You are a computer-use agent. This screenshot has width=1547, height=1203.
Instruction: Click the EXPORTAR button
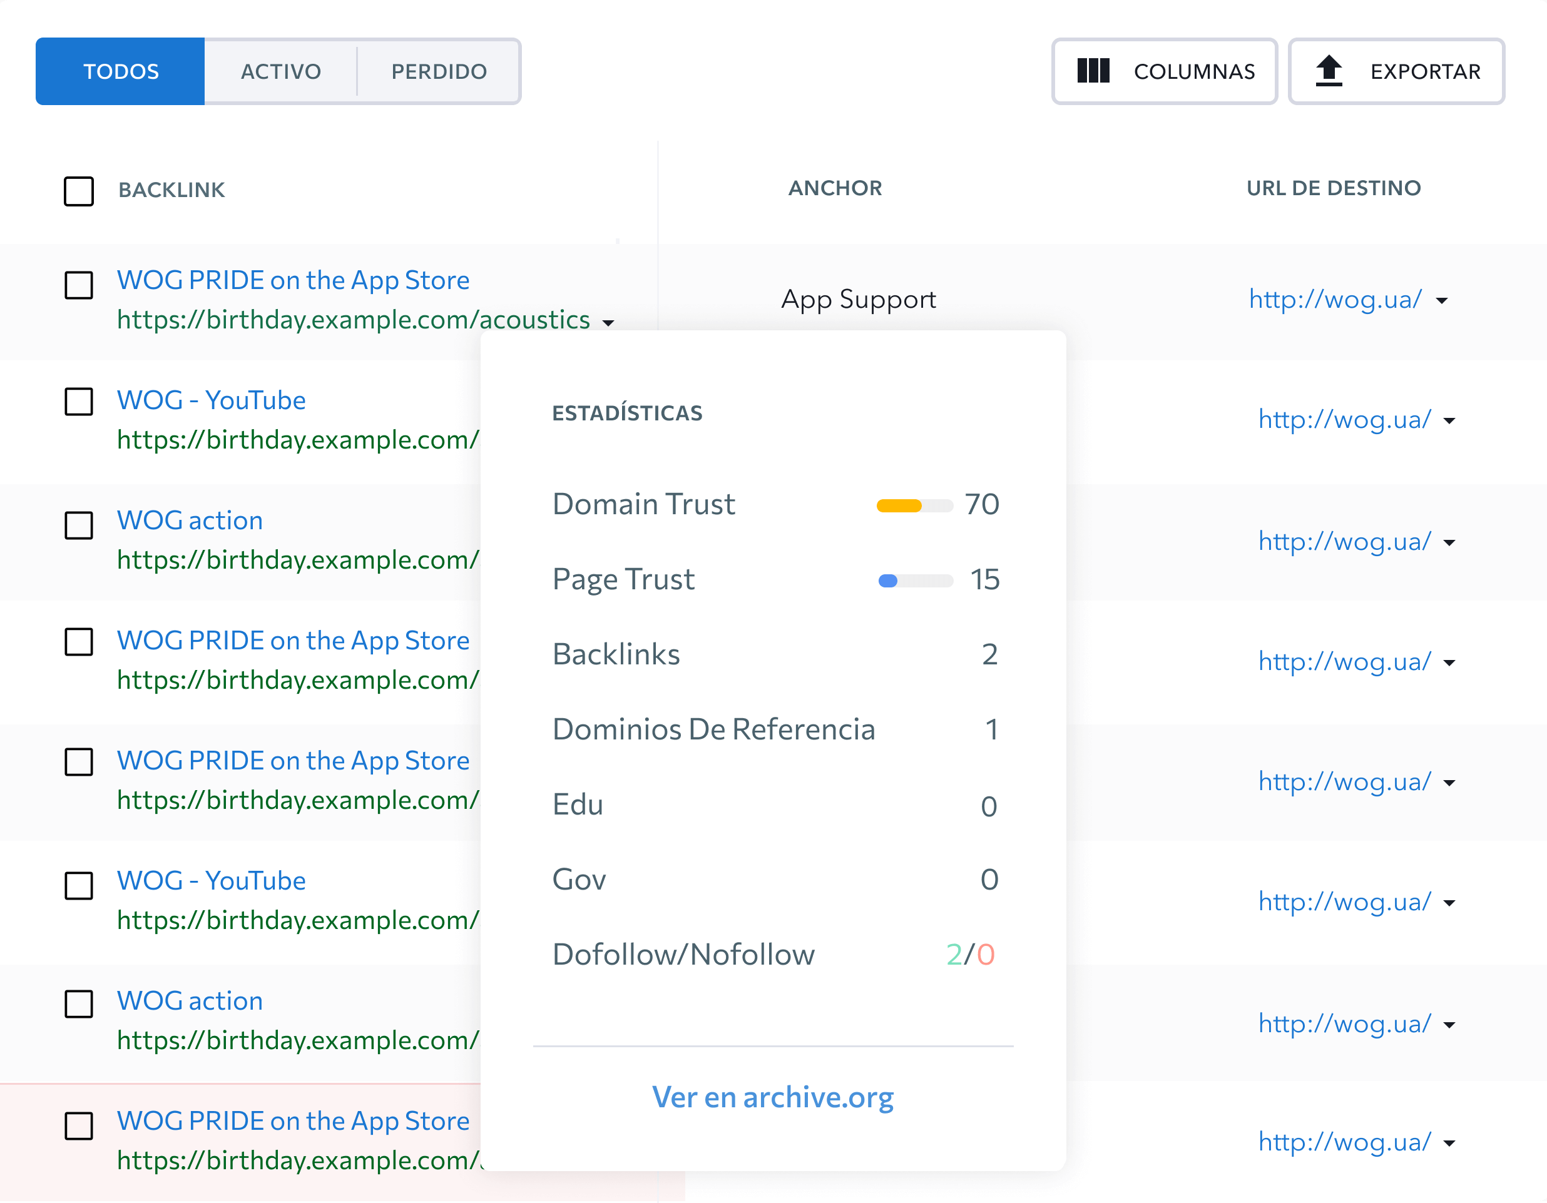(1396, 71)
